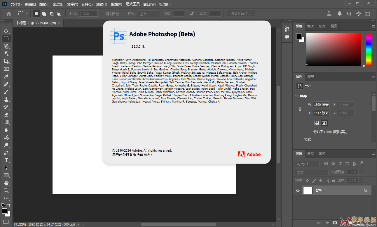Select the Spot Healing Brush tool

(x=6, y=84)
